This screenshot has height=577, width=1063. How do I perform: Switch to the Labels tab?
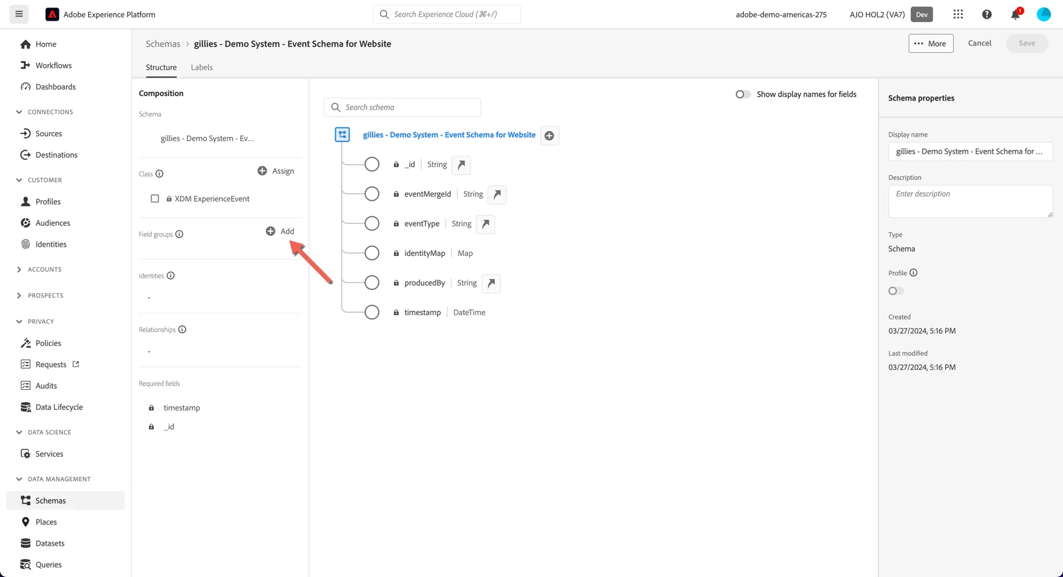pyautogui.click(x=202, y=67)
